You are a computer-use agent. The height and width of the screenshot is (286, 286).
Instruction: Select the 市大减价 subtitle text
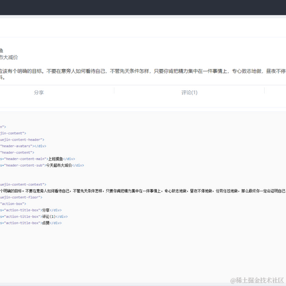9,57
